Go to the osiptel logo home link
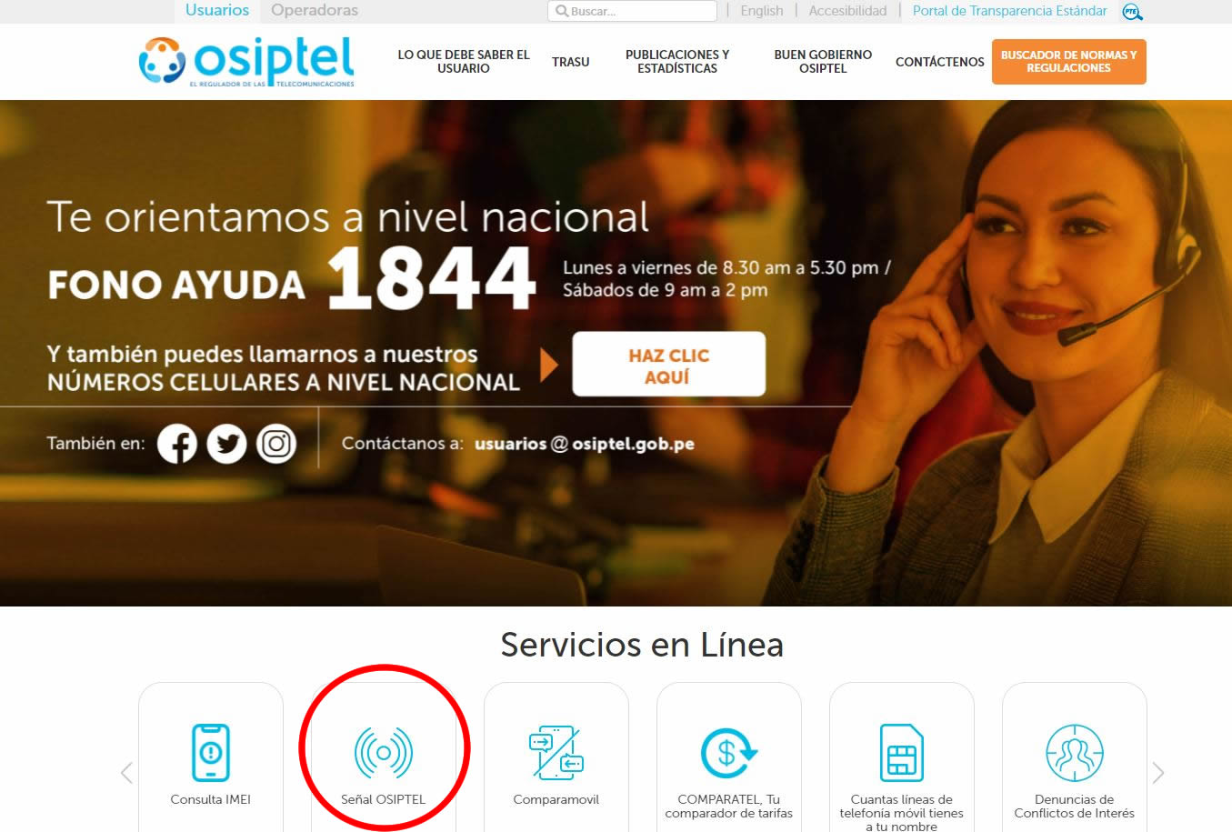The image size is (1232, 832). coord(246,62)
